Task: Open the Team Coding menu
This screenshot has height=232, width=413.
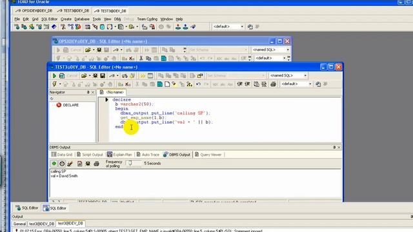Action: (x=147, y=19)
